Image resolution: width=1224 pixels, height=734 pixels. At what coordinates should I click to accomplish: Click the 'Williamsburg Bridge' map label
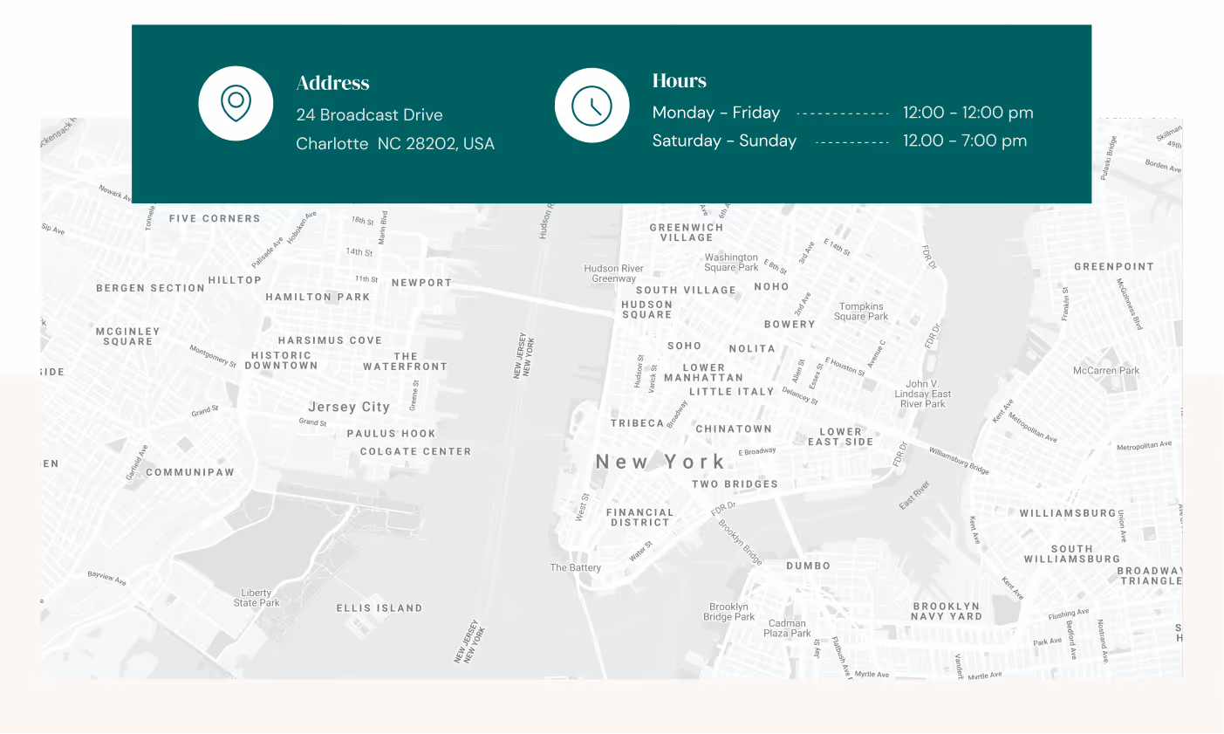pos(959,461)
